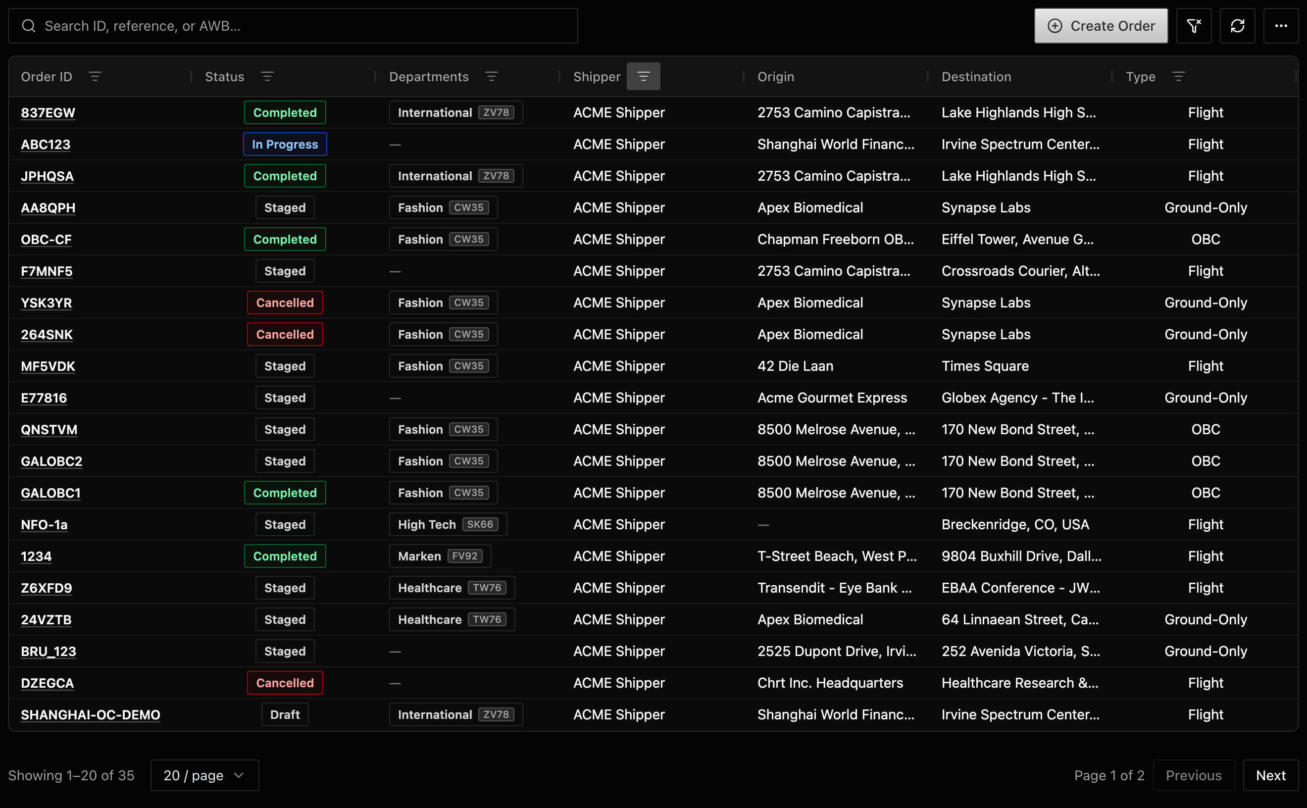Viewport: 1307px width, 808px height.
Task: Open order MF5VDK
Action: click(x=48, y=366)
